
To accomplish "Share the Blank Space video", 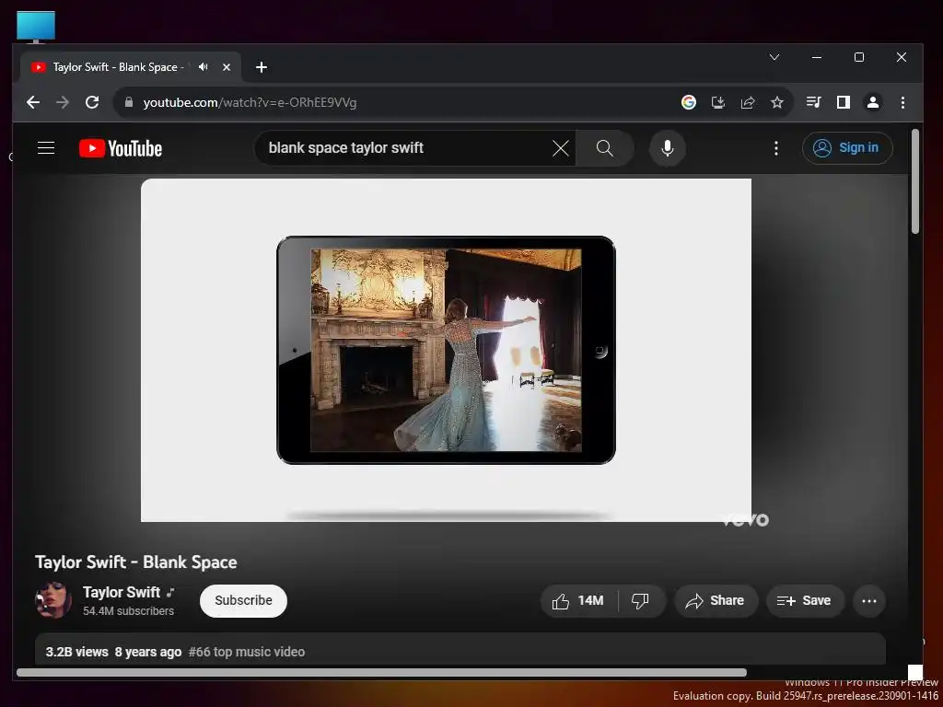I will [x=715, y=600].
